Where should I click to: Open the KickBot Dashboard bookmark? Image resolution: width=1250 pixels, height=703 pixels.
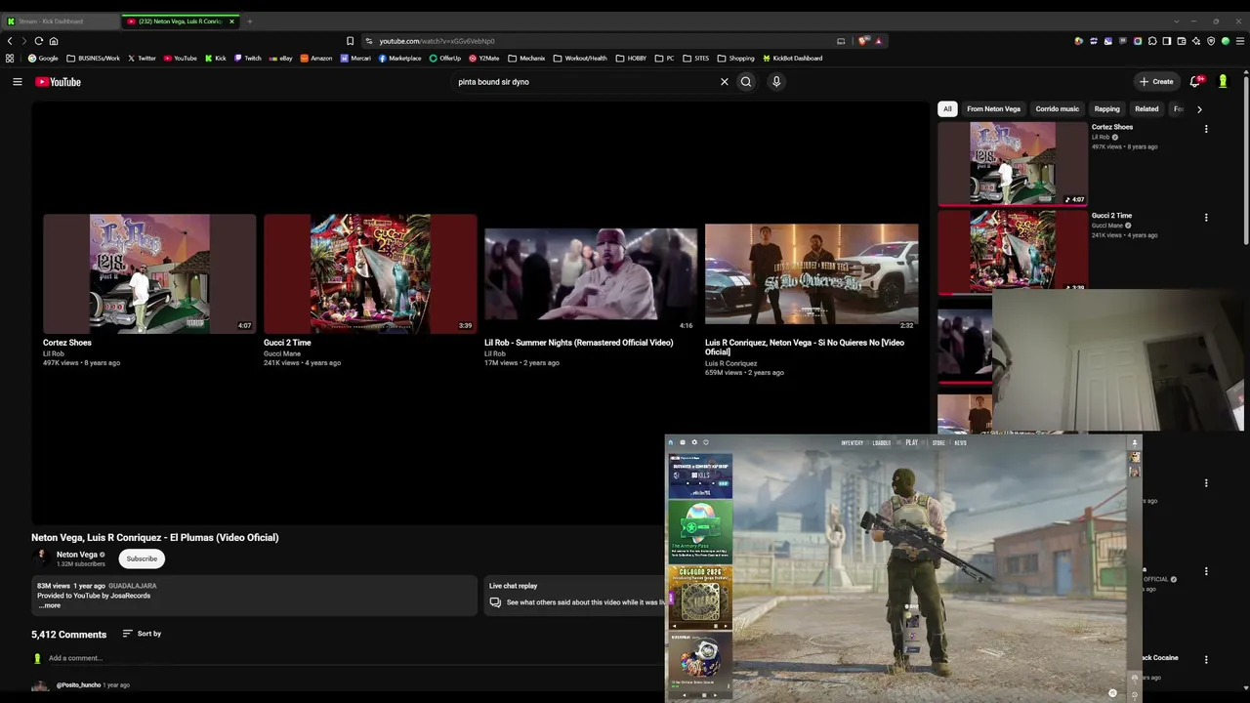792,59
